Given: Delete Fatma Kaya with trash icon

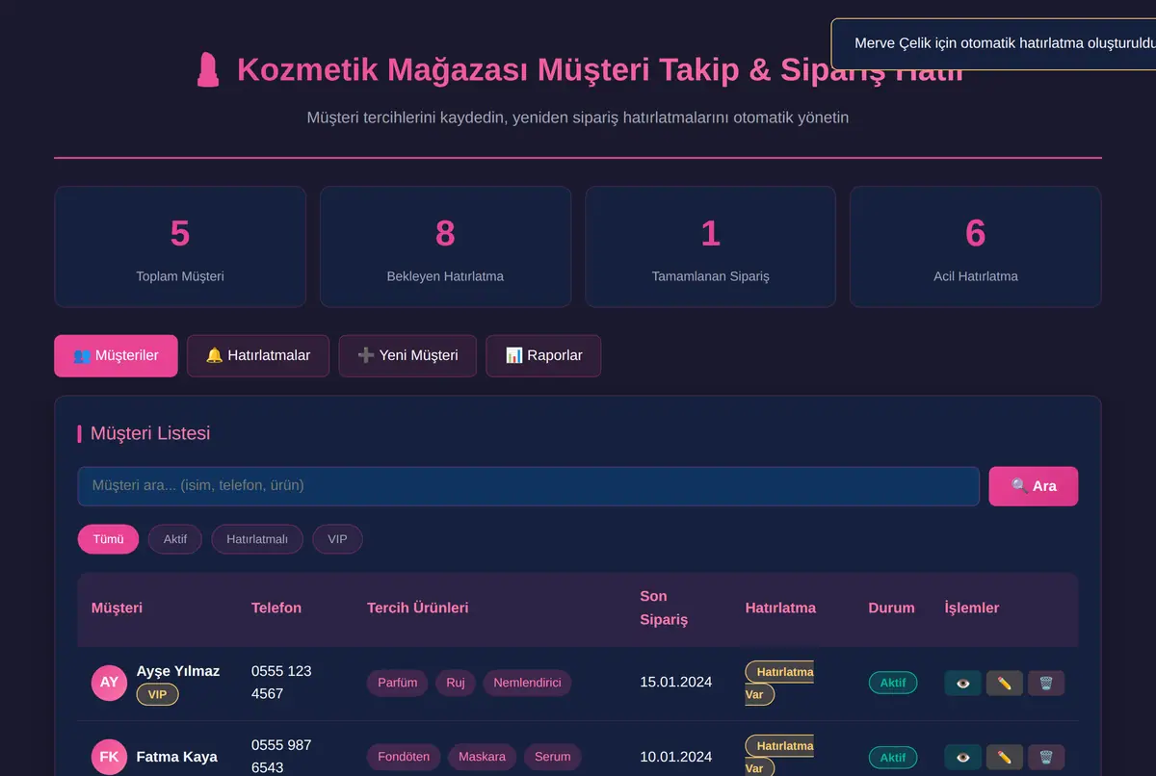Looking at the screenshot, I should [x=1046, y=757].
